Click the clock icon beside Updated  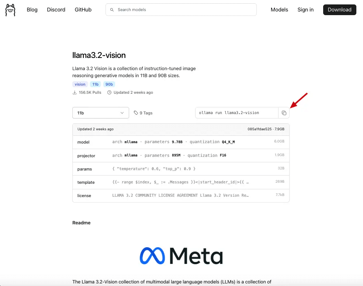click(109, 92)
